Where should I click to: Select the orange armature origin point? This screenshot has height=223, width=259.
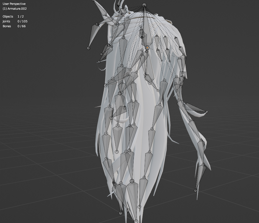pos(147,48)
